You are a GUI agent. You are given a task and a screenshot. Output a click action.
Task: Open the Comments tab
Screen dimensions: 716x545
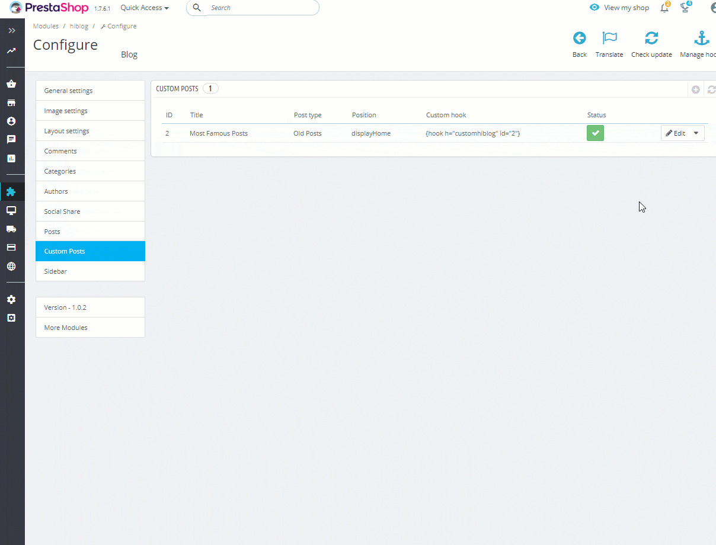90,151
